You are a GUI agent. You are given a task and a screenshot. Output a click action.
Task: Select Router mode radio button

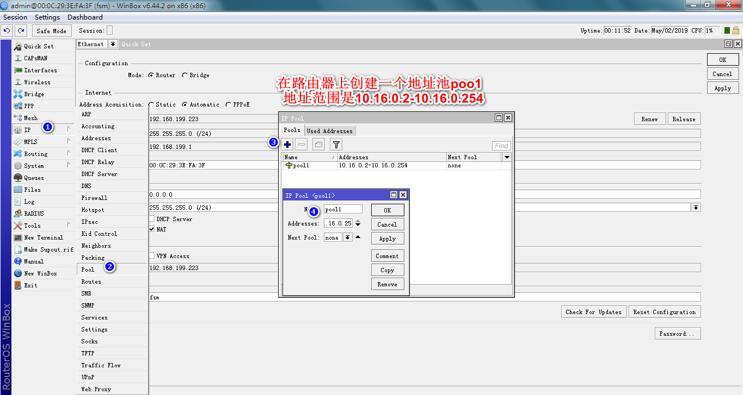pyautogui.click(x=151, y=76)
